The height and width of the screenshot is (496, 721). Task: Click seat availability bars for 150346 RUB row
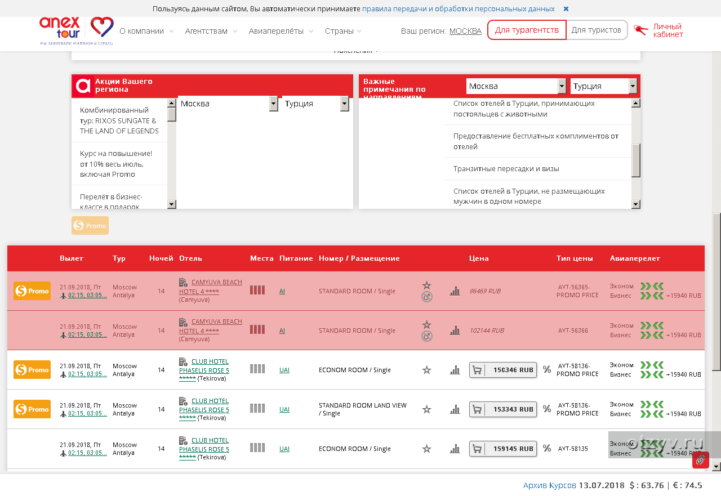(x=257, y=369)
